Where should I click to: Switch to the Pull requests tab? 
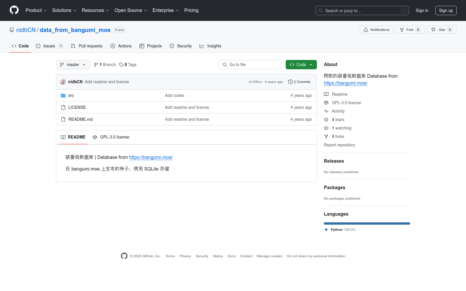click(x=87, y=46)
